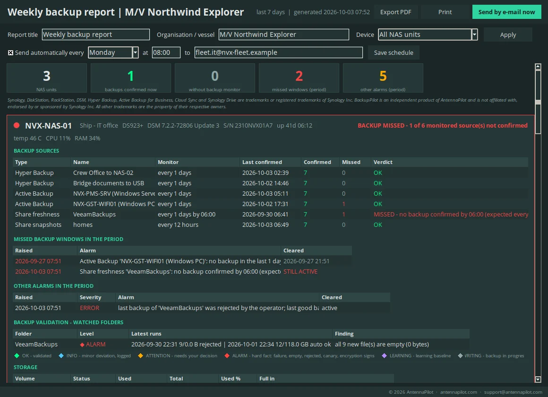
Task: Click the Save schedule button
Action: 394,52
